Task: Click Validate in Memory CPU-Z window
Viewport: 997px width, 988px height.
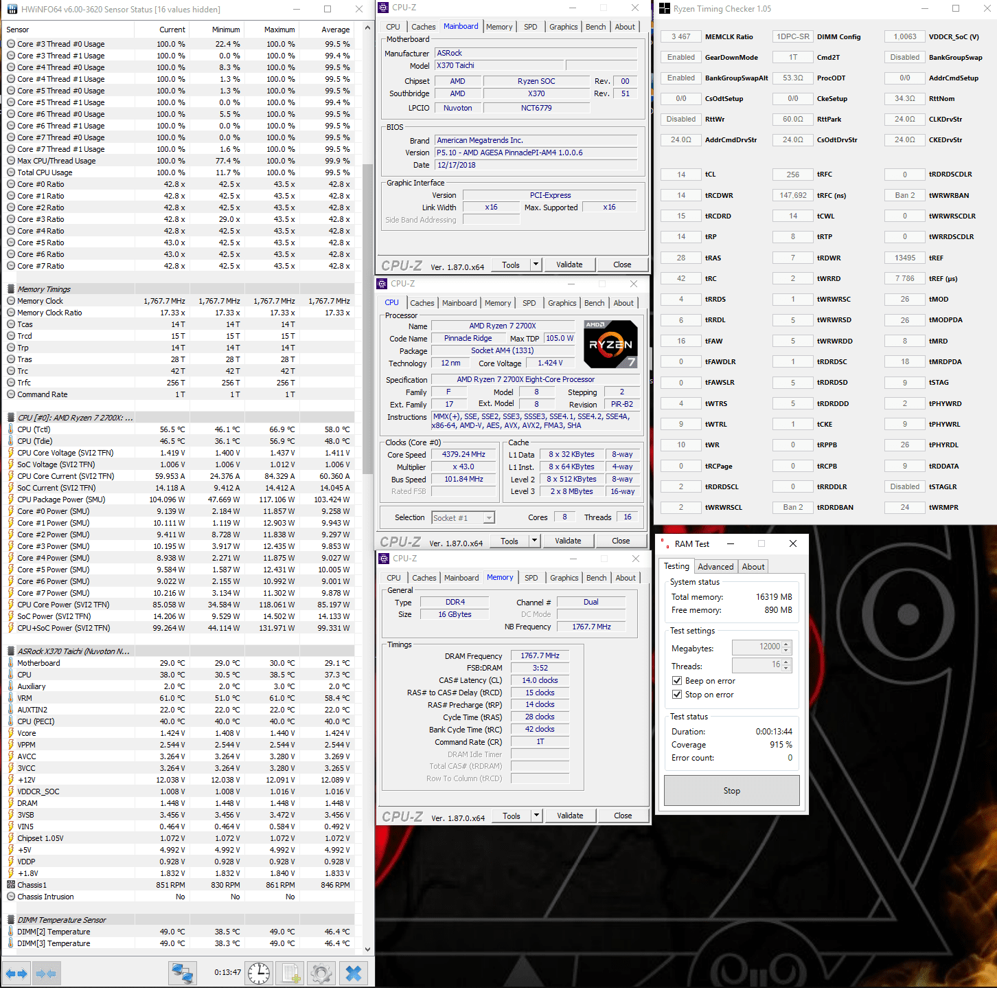Action: [x=570, y=816]
